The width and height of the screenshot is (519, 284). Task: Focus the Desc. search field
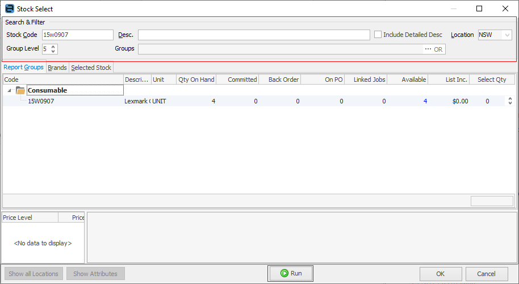pos(254,35)
